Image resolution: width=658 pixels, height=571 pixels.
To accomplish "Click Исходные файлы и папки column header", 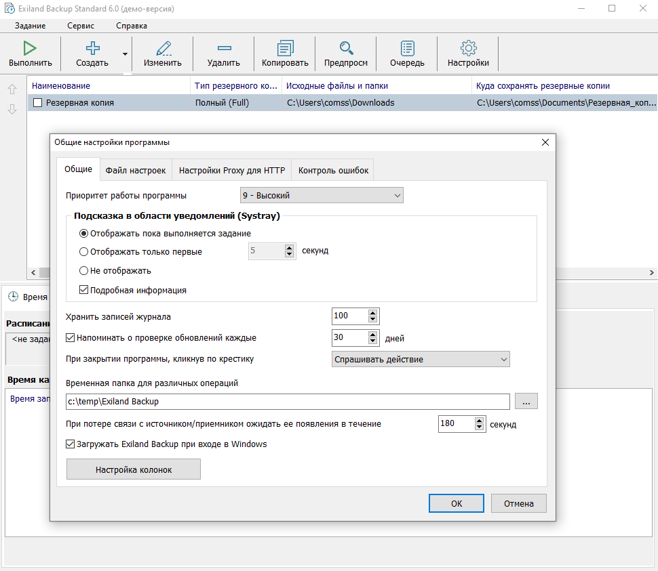I will pos(377,85).
